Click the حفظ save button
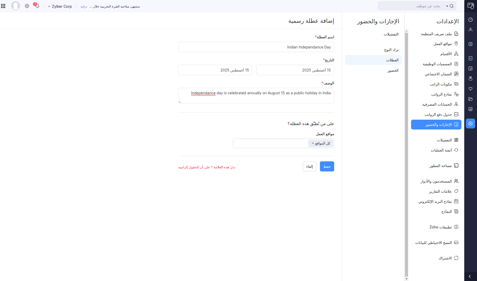Image resolution: width=477 pixels, height=281 pixels. click(x=327, y=167)
